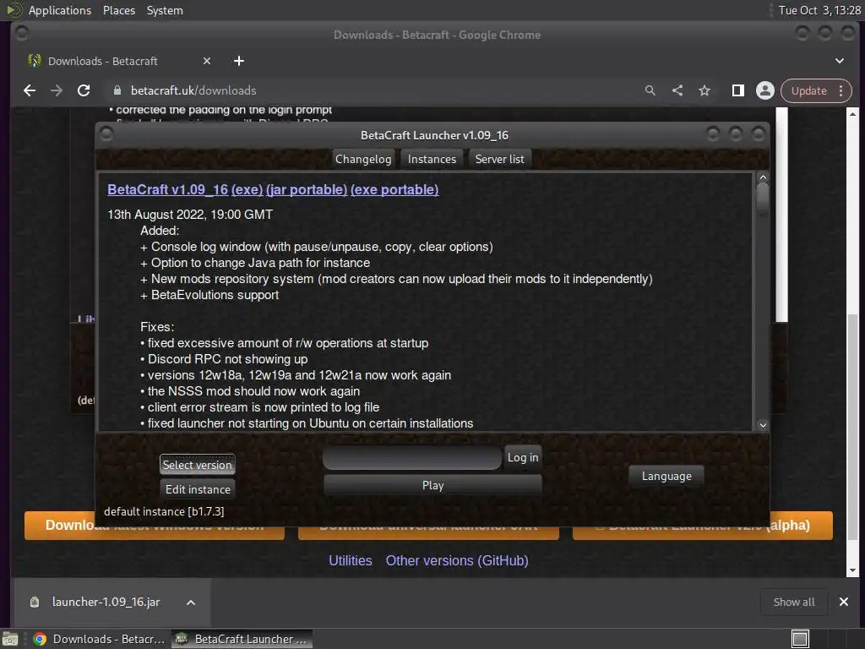Click the changelog scrollbar down arrow
The image size is (865, 649).
[763, 425]
